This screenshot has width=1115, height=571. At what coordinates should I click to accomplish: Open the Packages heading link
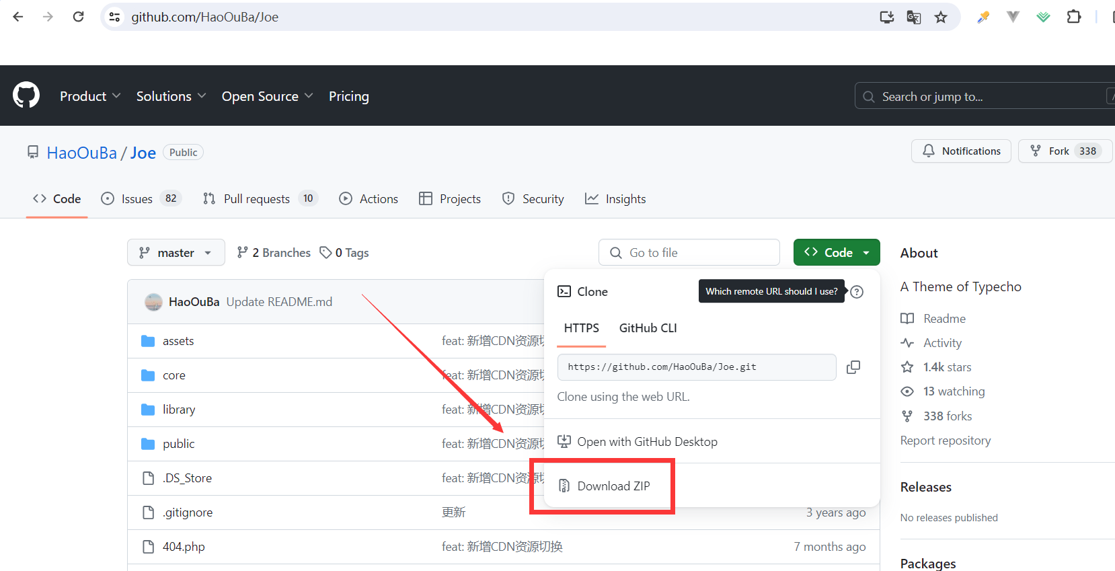pyautogui.click(x=928, y=564)
